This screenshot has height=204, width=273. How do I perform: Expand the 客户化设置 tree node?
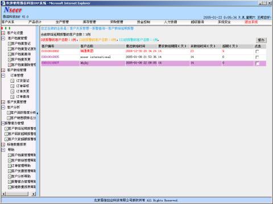click(x=3, y=33)
